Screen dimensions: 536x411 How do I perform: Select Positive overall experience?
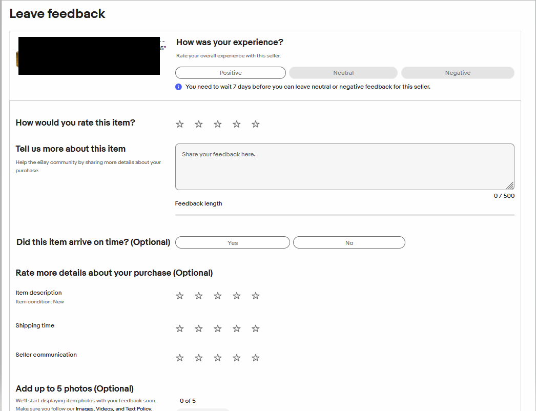point(231,73)
